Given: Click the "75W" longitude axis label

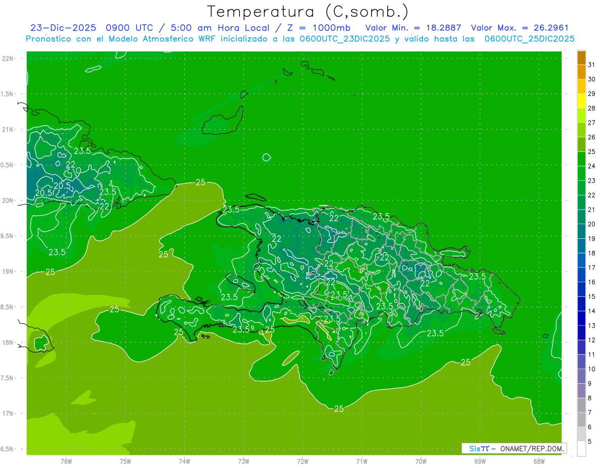Looking at the screenshot, I should point(126,461).
